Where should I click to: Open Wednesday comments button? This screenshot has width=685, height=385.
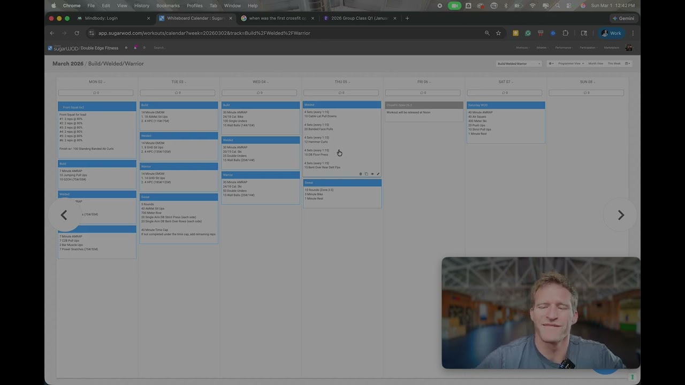tap(260, 93)
